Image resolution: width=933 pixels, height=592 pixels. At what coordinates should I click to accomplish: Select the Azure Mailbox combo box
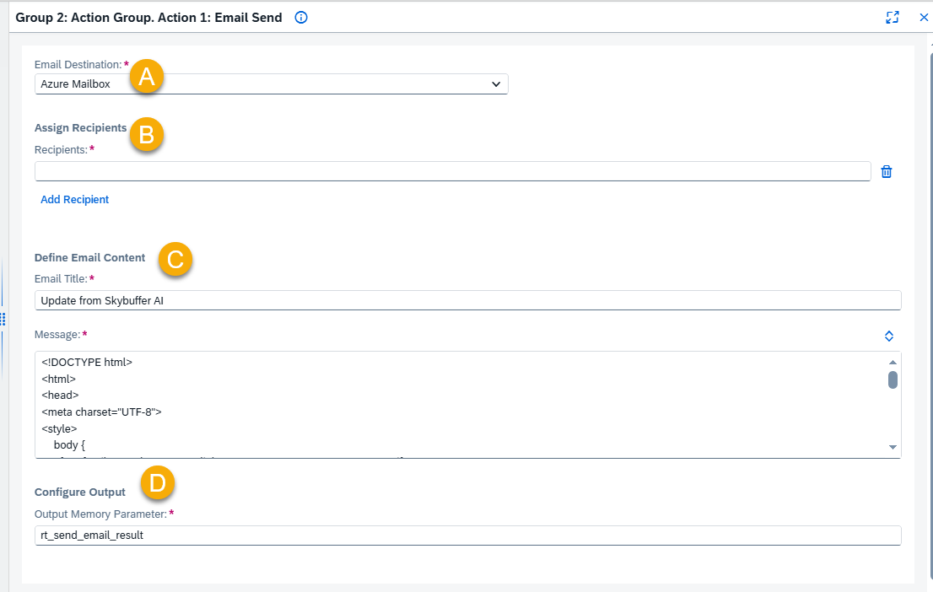pyautogui.click(x=272, y=83)
